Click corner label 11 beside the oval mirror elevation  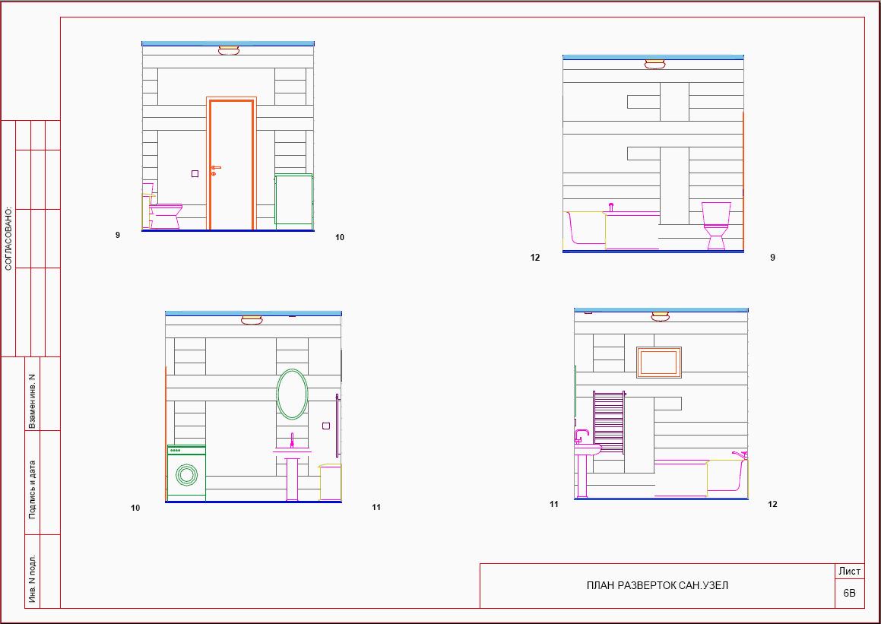pos(376,507)
